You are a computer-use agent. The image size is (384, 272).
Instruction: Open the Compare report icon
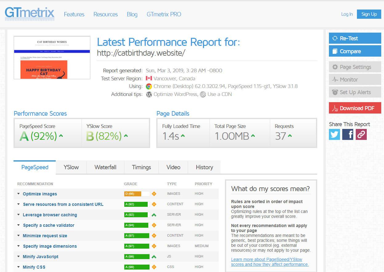point(335,51)
